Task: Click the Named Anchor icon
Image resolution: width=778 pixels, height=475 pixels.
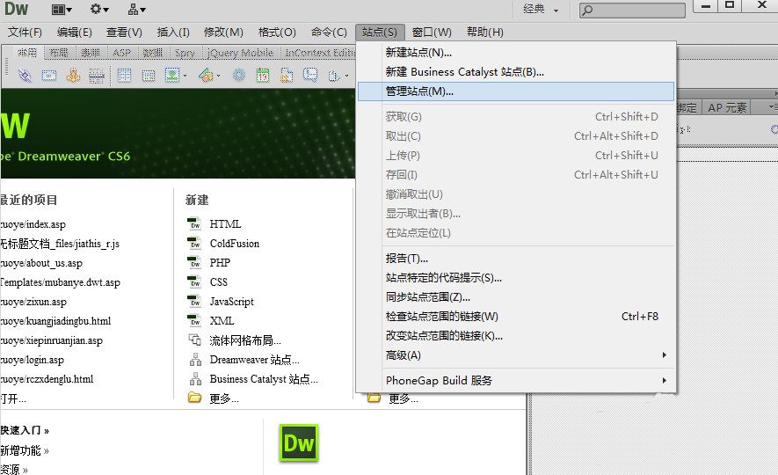Action: tap(73, 76)
